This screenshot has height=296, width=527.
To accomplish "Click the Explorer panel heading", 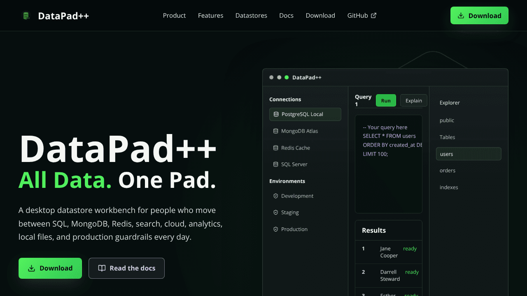I will [450, 103].
